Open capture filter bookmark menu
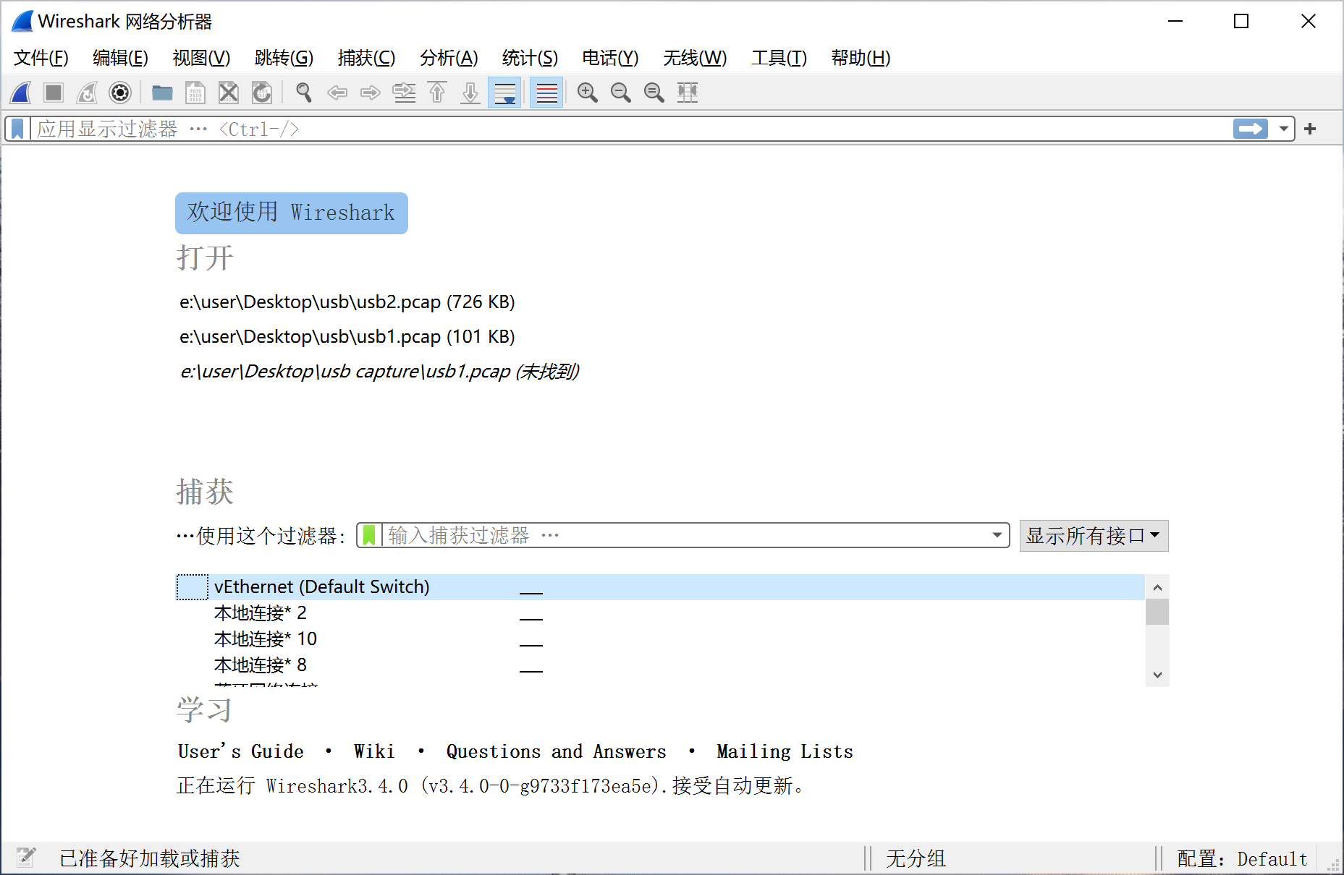 click(369, 535)
